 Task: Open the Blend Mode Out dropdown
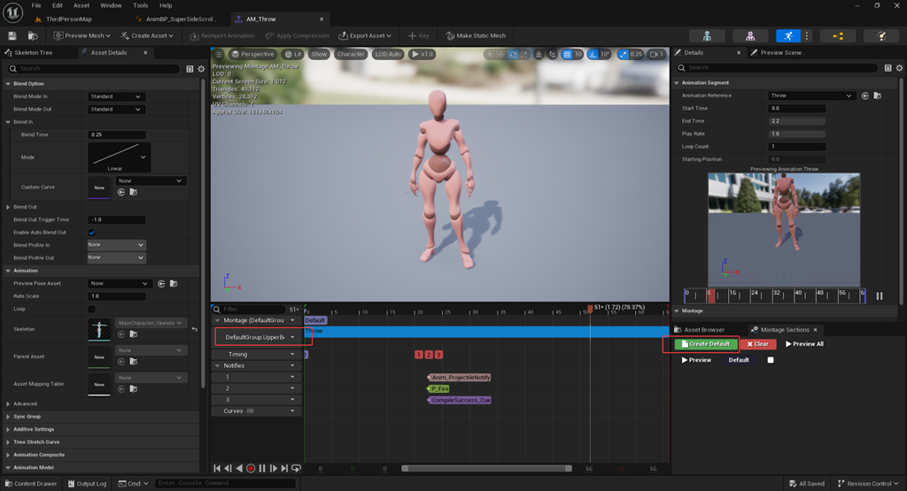point(115,109)
